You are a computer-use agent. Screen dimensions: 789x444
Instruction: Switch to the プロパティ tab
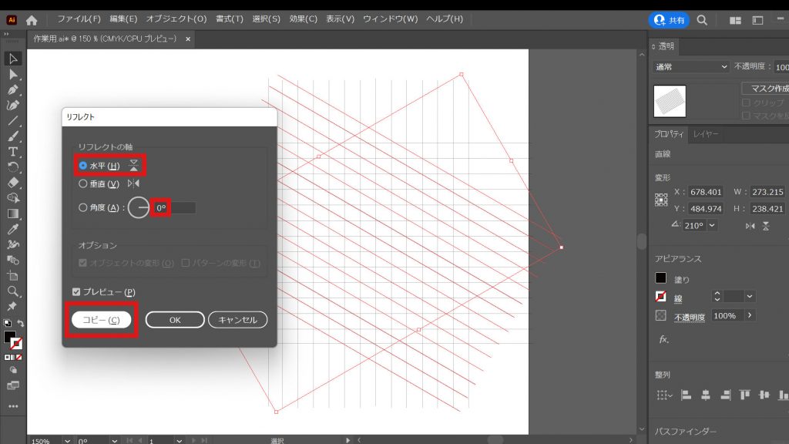point(669,134)
